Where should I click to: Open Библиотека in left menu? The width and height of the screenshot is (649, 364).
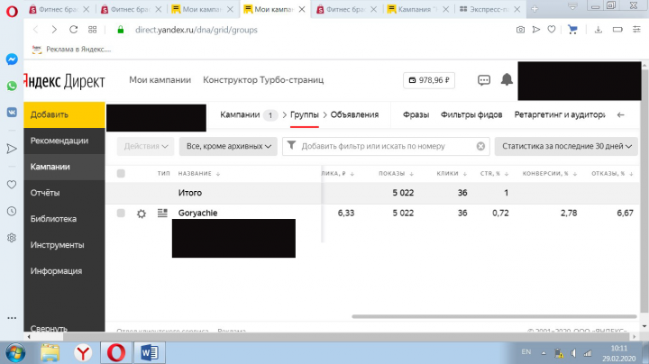point(64,219)
